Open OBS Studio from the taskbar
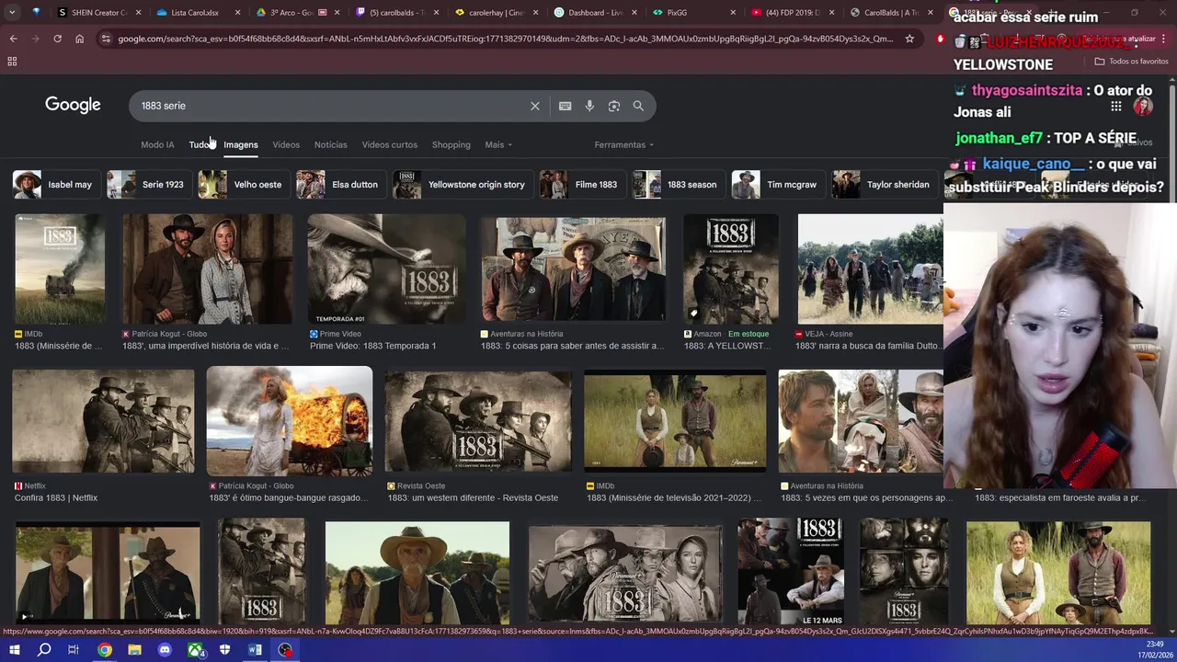Screen dimensions: 1177x662 point(286,650)
